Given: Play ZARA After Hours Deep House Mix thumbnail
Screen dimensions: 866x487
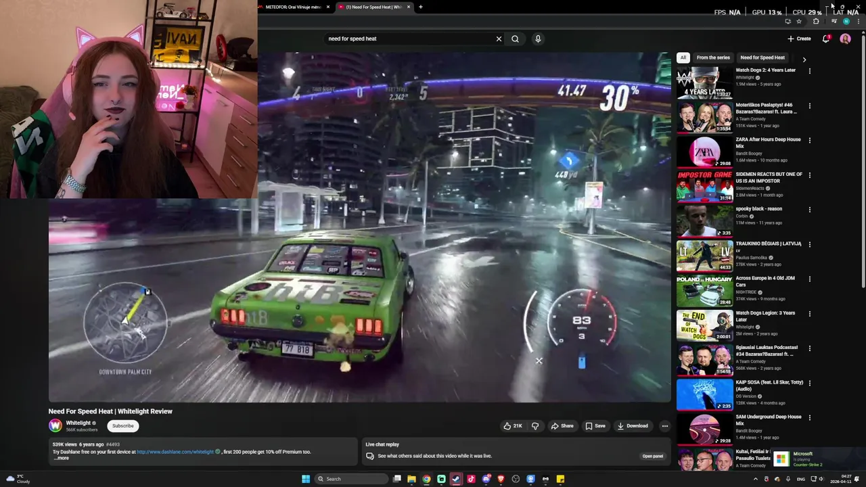Looking at the screenshot, I should [x=704, y=152].
